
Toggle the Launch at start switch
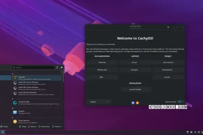pos(181,102)
